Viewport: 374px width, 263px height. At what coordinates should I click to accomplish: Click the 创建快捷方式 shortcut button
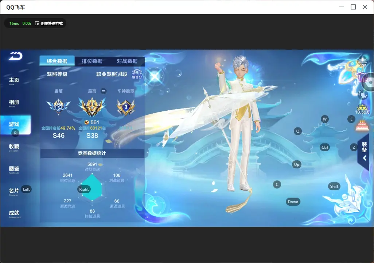(49, 23)
